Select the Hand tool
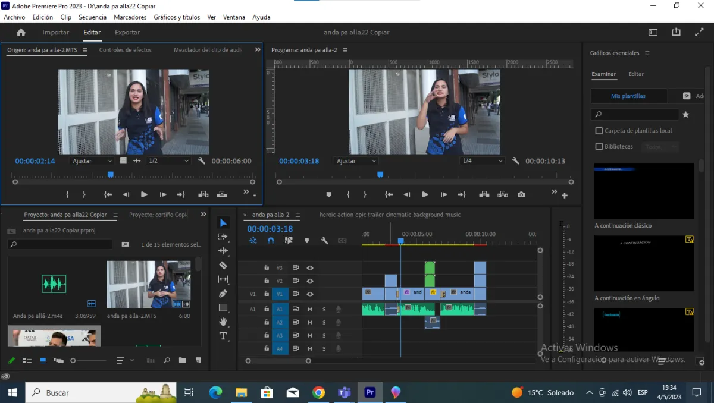This screenshot has width=714, height=403. pos(223,322)
